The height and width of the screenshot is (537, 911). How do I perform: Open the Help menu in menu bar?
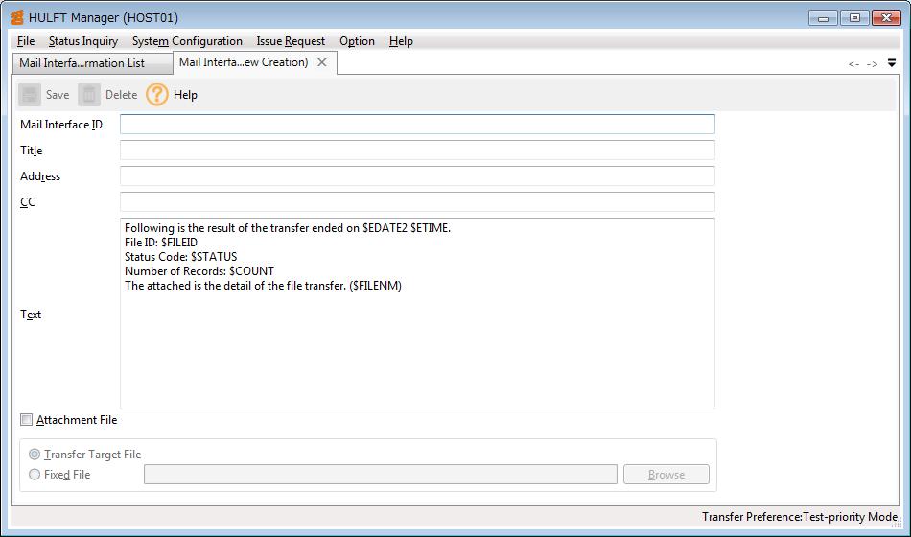(401, 41)
